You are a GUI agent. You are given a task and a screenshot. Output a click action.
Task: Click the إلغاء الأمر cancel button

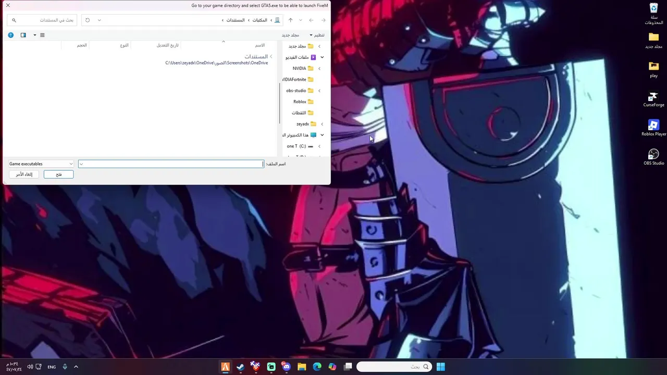pyautogui.click(x=24, y=174)
